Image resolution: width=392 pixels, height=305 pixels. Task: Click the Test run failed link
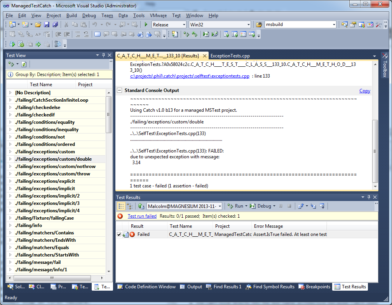pyautogui.click(x=142, y=216)
